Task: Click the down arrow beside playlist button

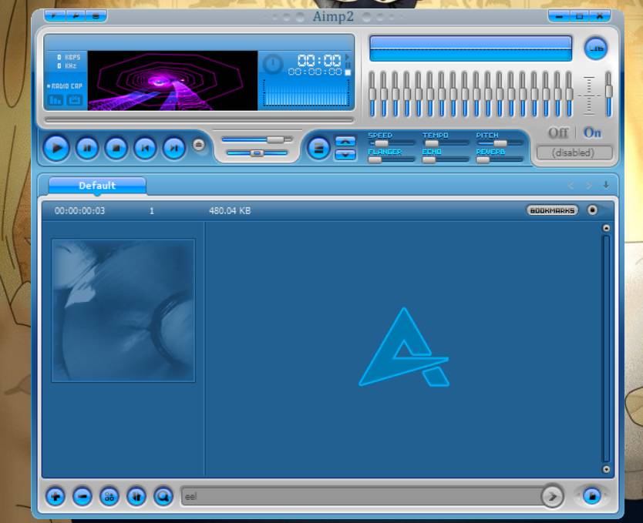Action: point(345,154)
